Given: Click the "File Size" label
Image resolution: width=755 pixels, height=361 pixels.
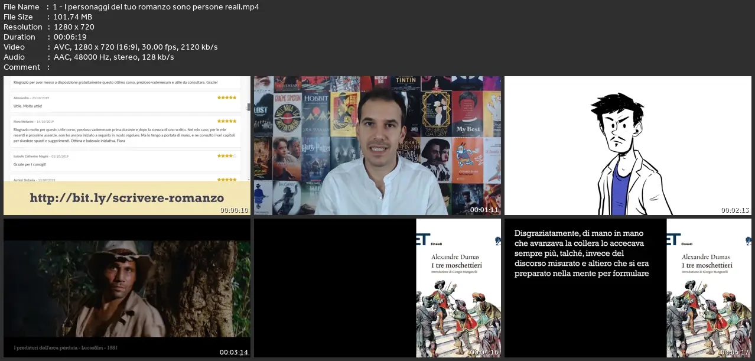Looking at the screenshot, I should (x=18, y=17).
